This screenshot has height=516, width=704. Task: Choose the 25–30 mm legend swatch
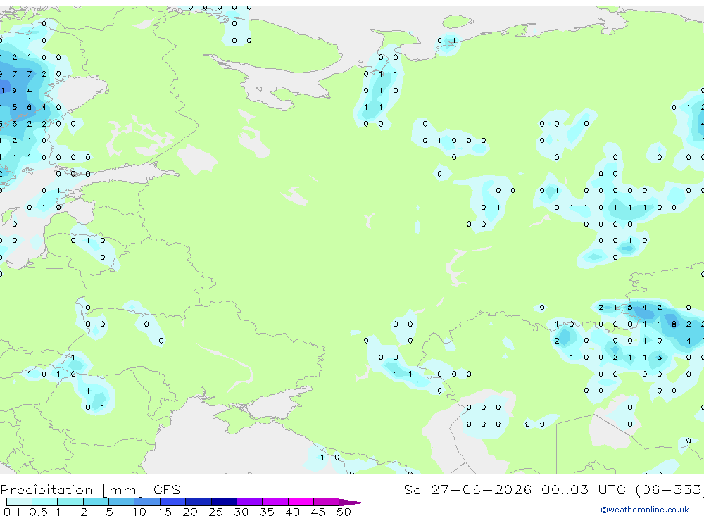(224, 502)
